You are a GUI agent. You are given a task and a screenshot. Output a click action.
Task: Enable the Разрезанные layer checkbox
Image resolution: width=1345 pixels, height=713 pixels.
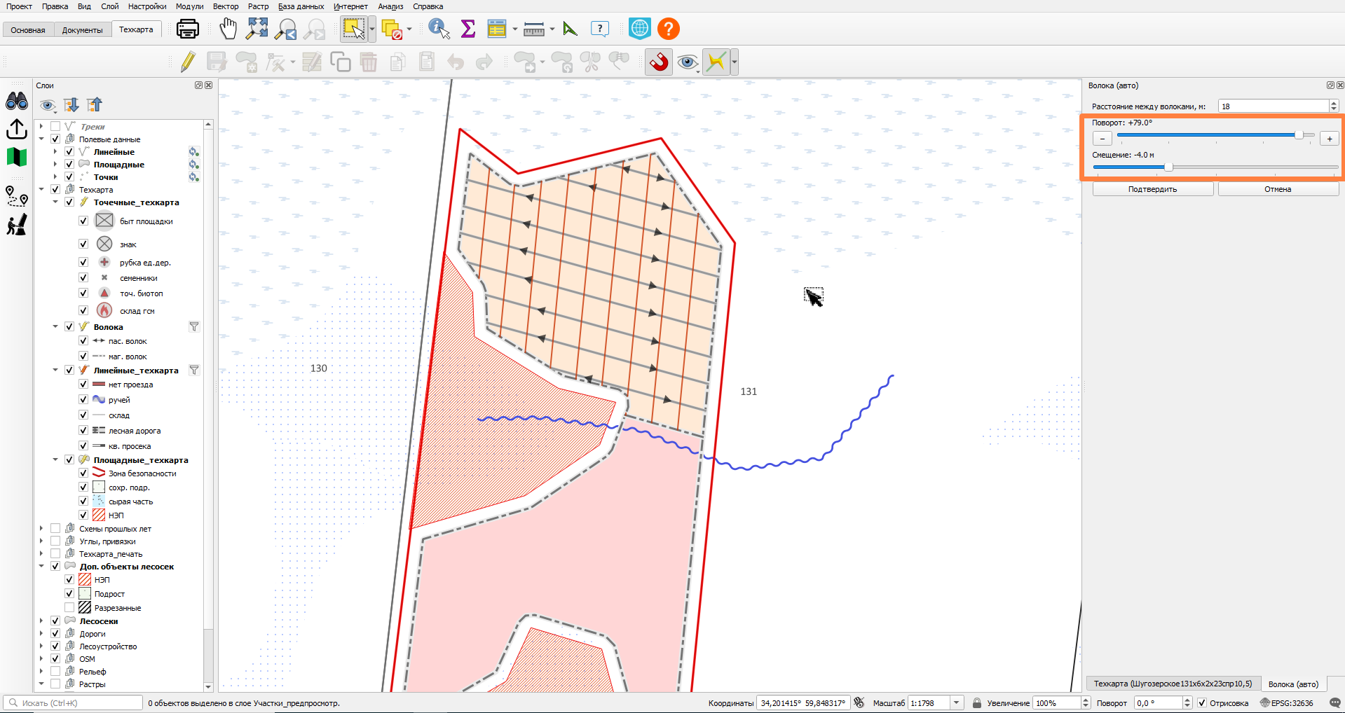click(69, 608)
